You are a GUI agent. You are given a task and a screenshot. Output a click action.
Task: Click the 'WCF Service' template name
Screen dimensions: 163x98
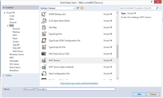[x=54, y=60]
